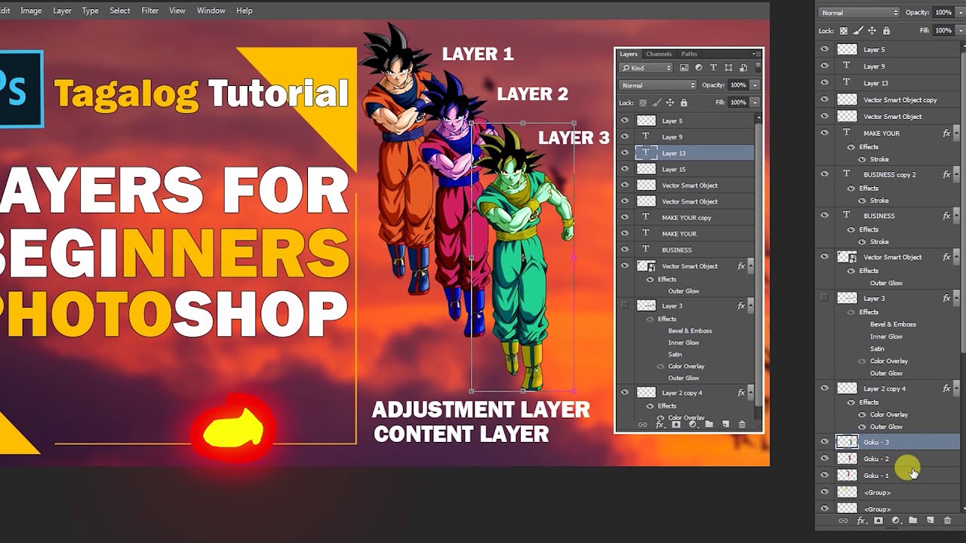This screenshot has width=966, height=543.
Task: Click the fx badge on BUSINESS copy 2 layer
Action: pyautogui.click(x=947, y=174)
